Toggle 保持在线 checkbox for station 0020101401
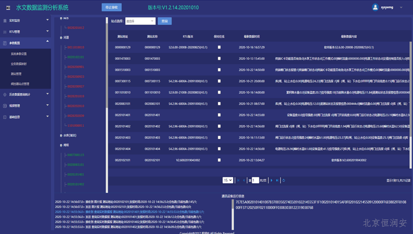 tap(219, 115)
